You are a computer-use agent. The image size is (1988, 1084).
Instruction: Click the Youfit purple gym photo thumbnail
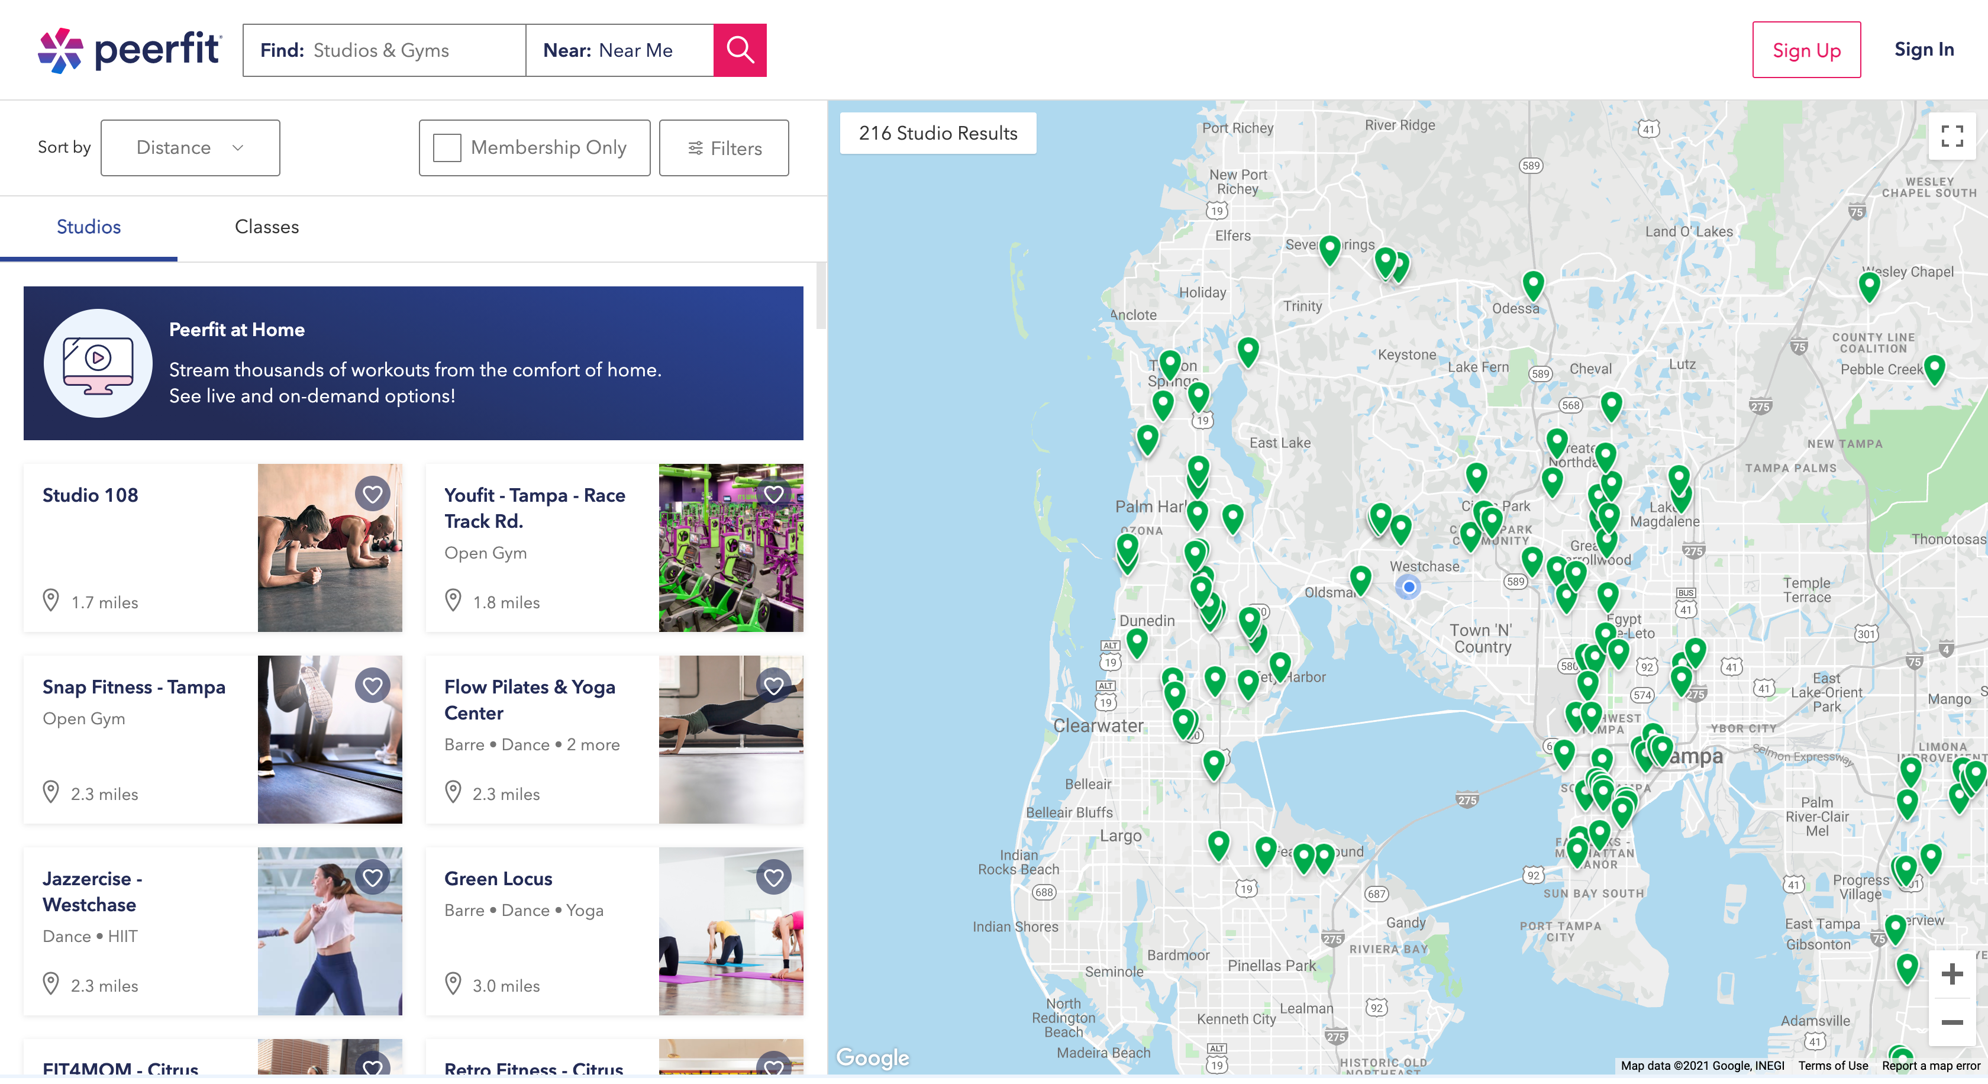click(731, 548)
